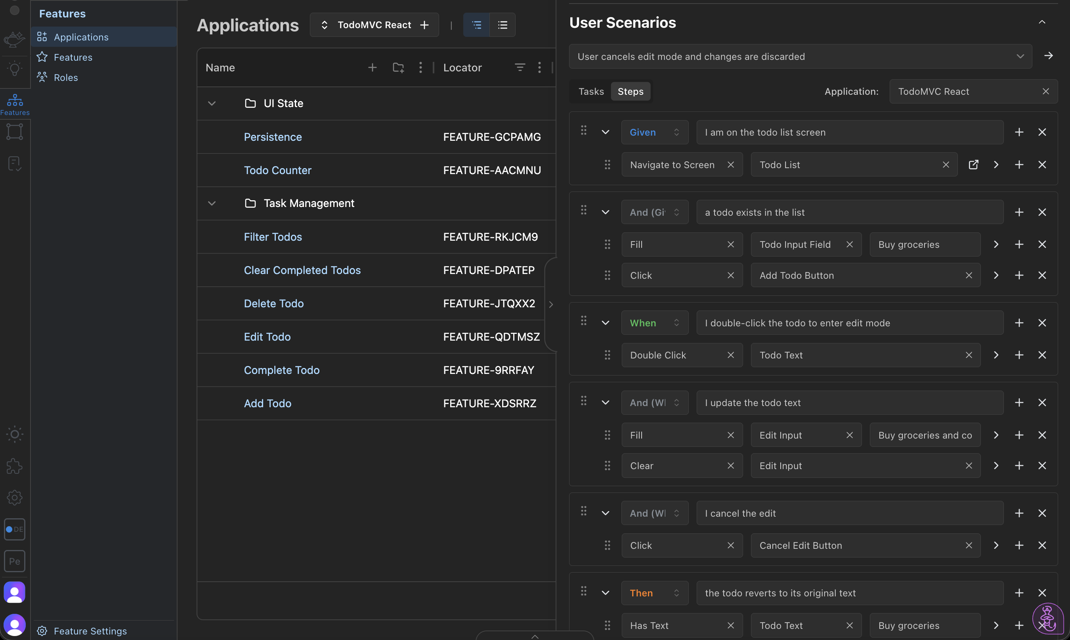
Task: Grab drag handle of When step group
Action: pos(583,321)
